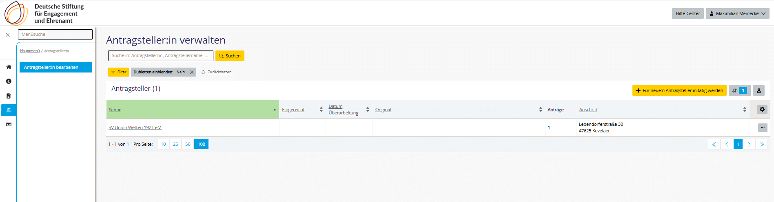Click the documents icon in sidebar
774x202 pixels.
[x=9, y=96]
